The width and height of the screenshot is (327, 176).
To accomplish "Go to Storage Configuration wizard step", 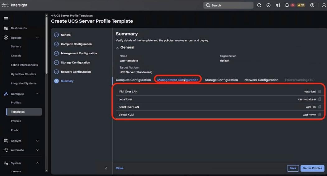I will point(76,63).
